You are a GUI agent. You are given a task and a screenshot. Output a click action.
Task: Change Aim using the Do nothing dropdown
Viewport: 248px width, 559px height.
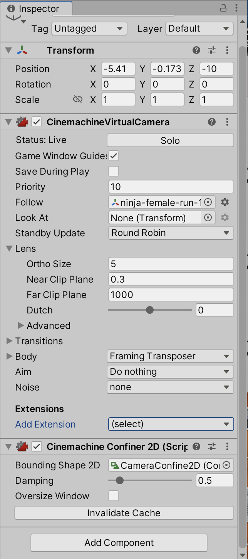click(170, 372)
